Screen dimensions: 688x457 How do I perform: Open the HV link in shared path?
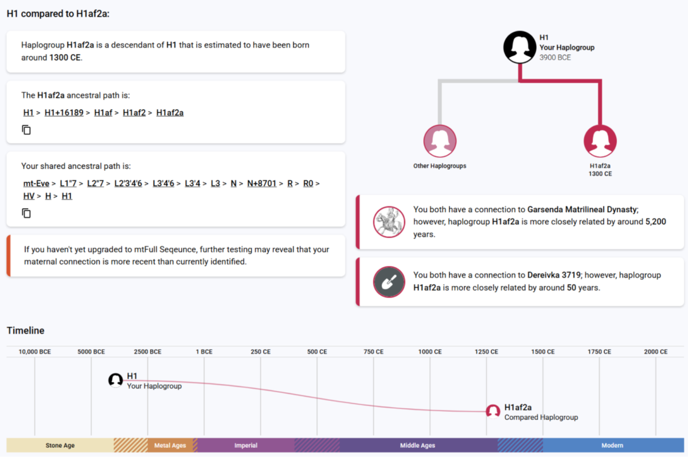[29, 196]
